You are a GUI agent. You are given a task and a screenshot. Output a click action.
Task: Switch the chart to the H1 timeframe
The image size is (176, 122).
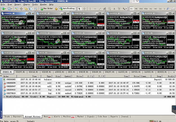tap(151, 9)
